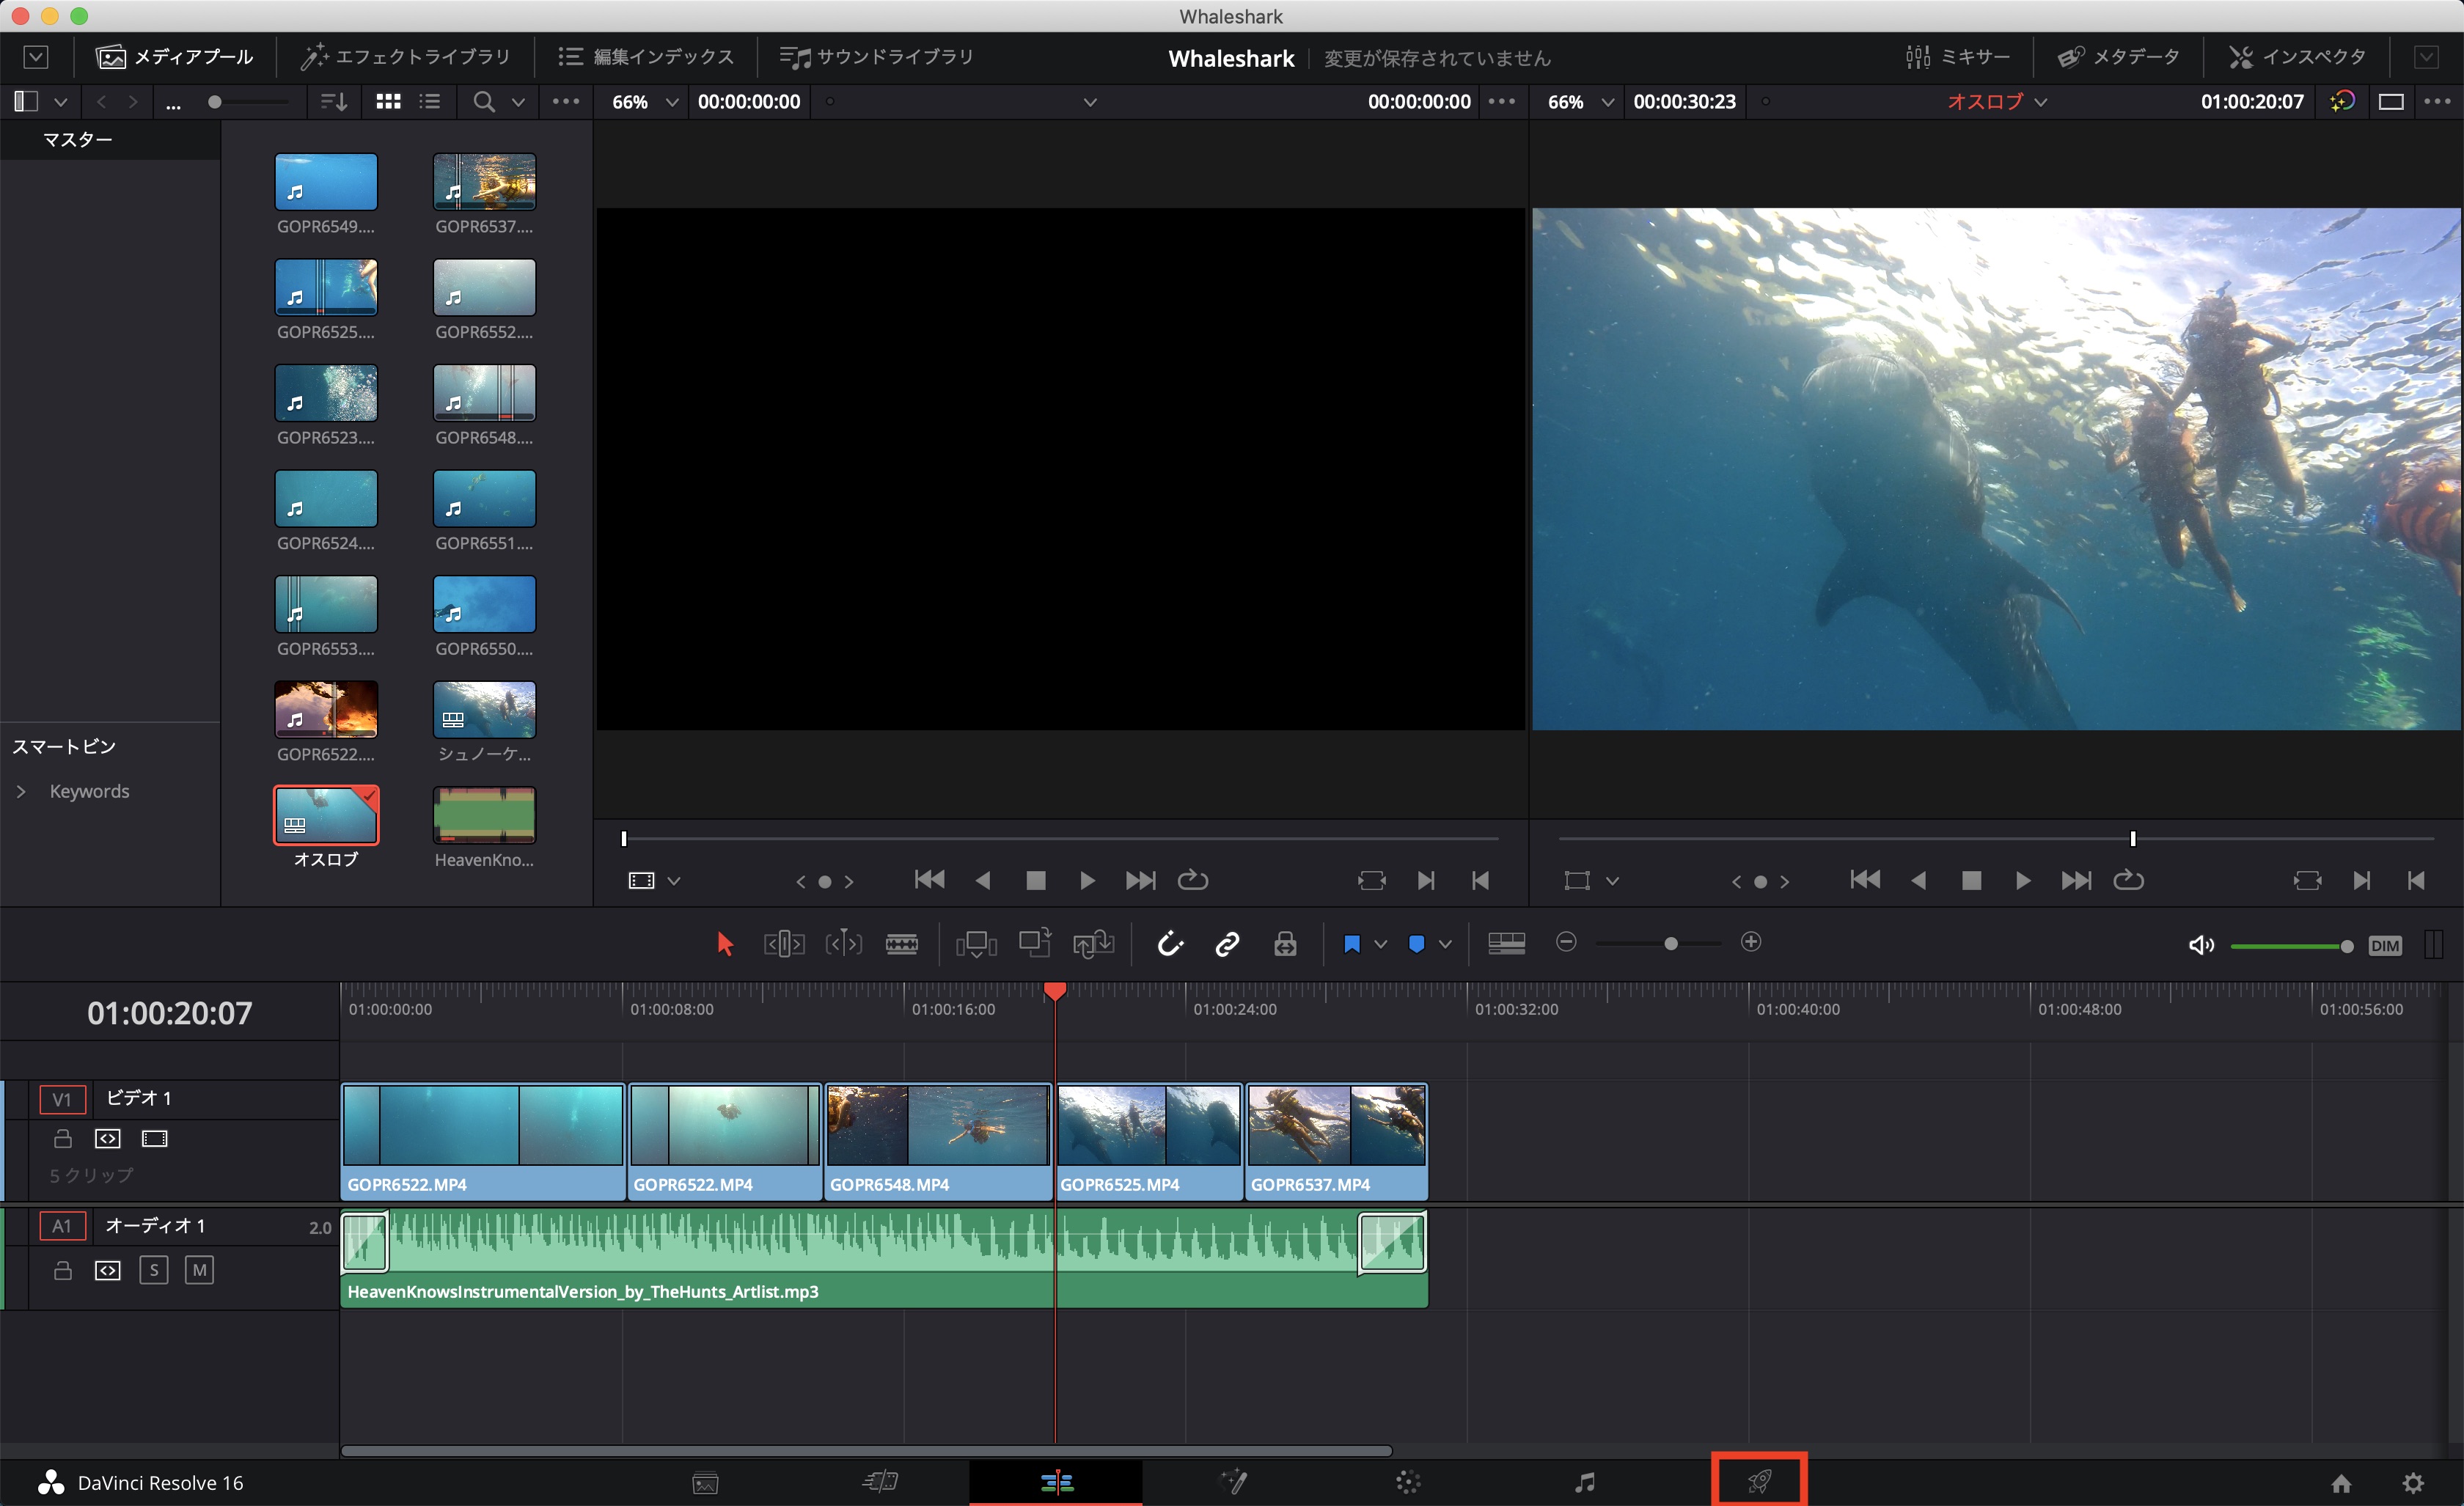Mute the Audio 1 track
Viewport: 2464px width, 1506px height.
coord(199,1270)
